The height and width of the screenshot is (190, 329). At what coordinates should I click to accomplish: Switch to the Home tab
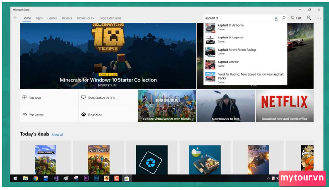[x=27, y=18]
